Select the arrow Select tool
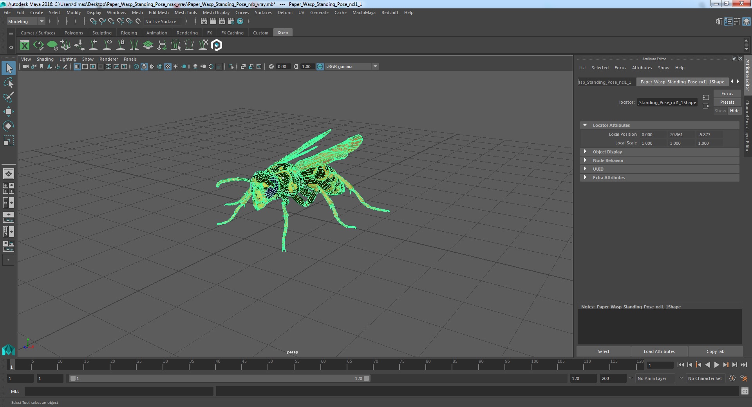 [x=8, y=68]
